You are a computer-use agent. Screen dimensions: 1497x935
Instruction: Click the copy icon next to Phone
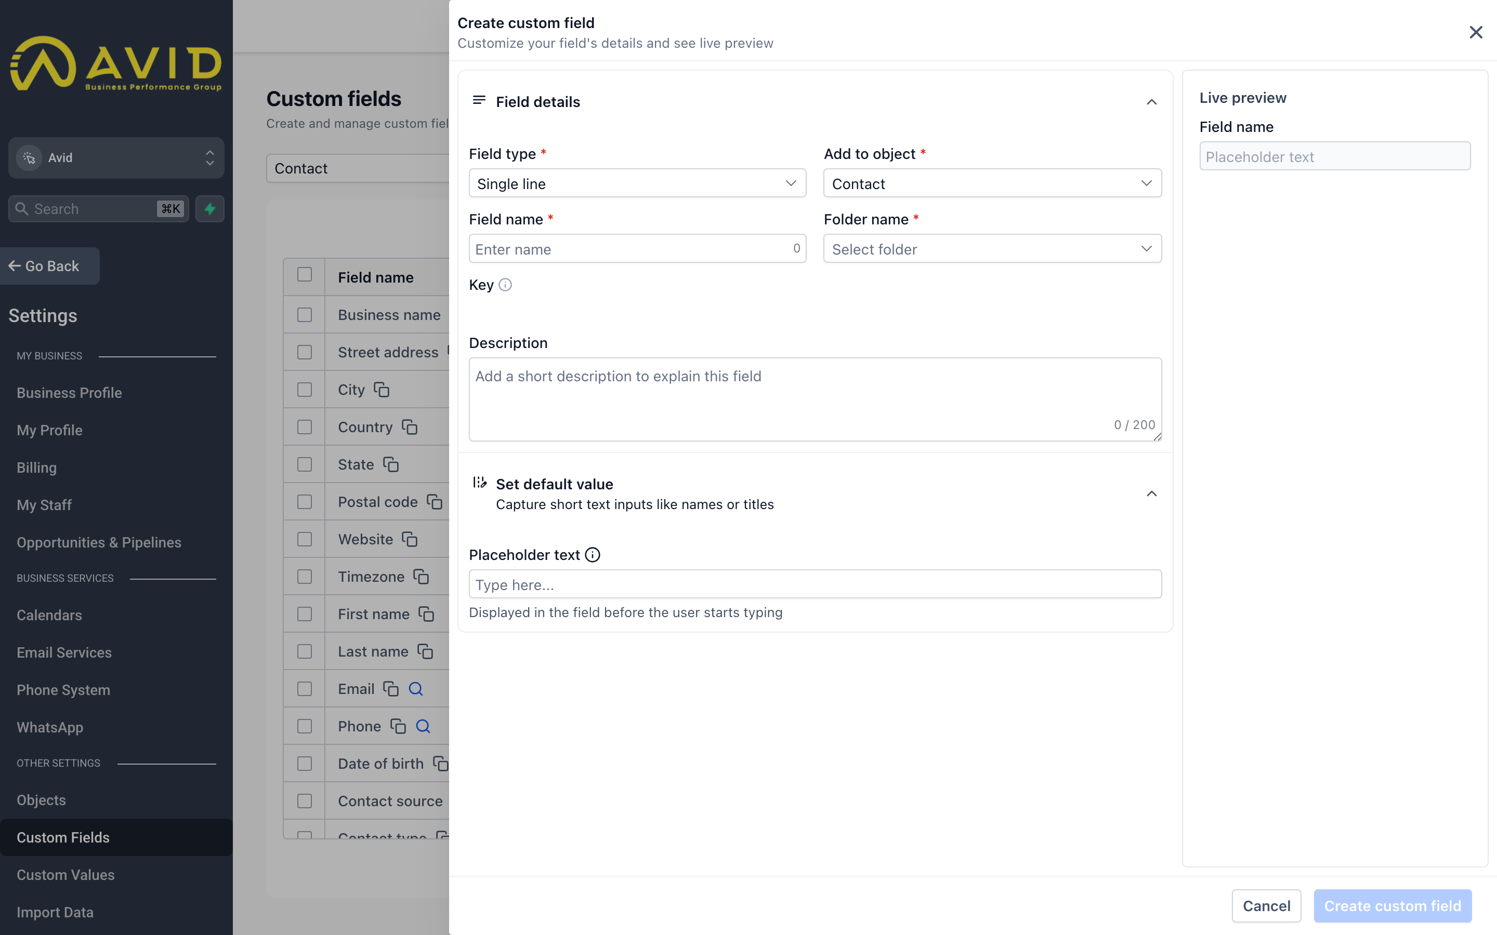tap(397, 726)
